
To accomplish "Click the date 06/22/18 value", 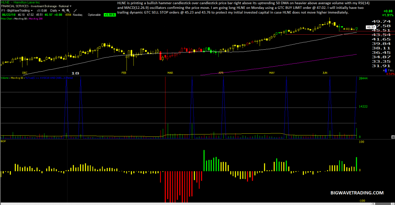I will 9,15.
